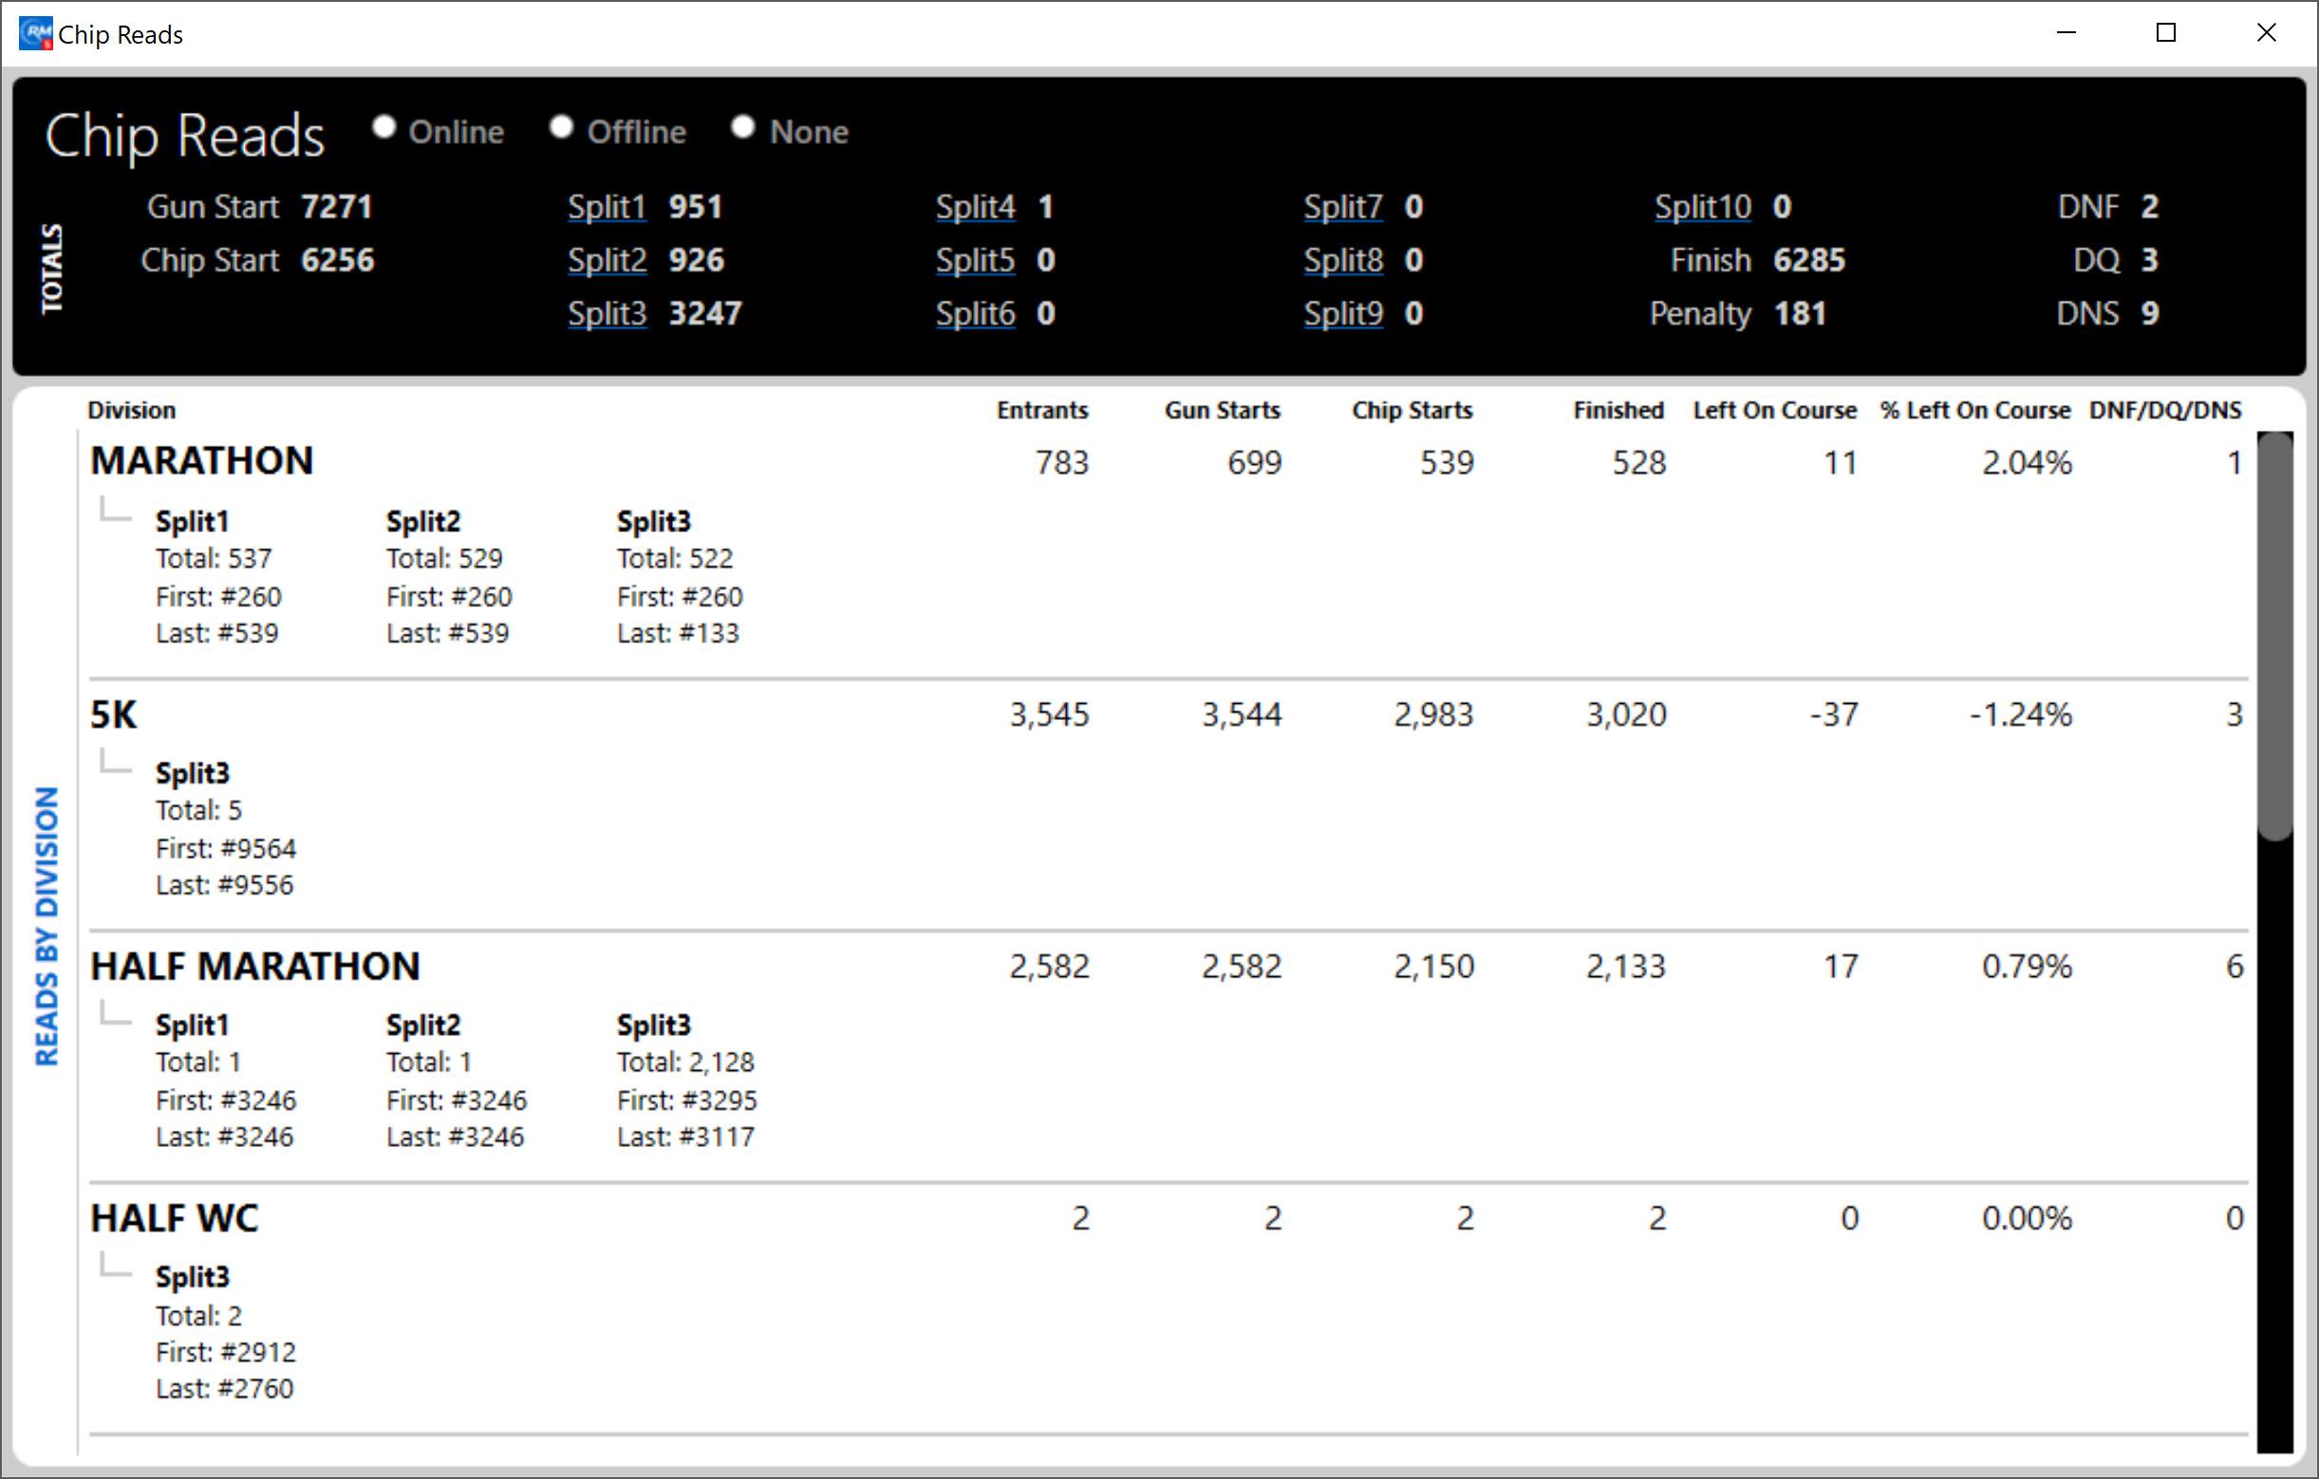Click the Half Marathon chip starts 2,150
The height and width of the screenshot is (1479, 2319).
[1434, 966]
